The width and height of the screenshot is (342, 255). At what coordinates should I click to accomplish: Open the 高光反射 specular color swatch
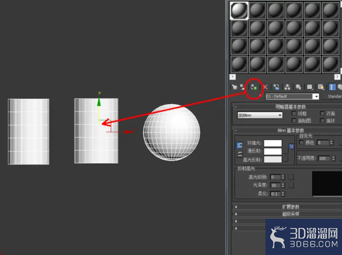(273, 159)
